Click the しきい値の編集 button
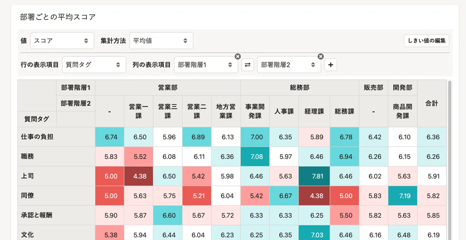The image size is (466, 240). 426,41
